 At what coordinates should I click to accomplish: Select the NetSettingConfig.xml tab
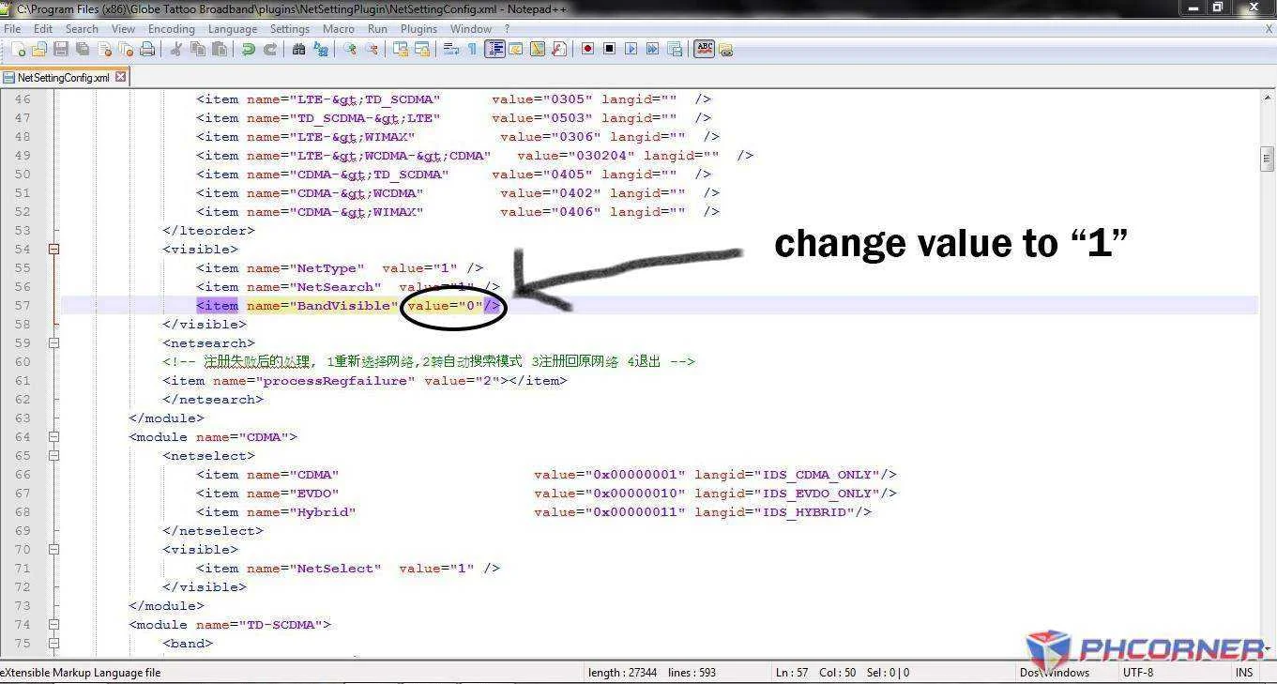pos(63,78)
